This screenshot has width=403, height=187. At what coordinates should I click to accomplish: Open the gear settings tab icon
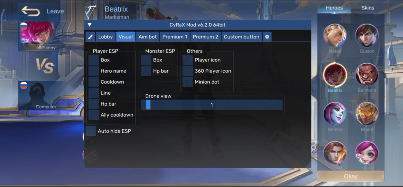267,37
